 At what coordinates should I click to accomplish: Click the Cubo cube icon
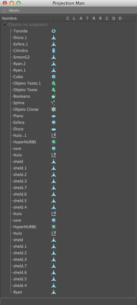[54, 77]
